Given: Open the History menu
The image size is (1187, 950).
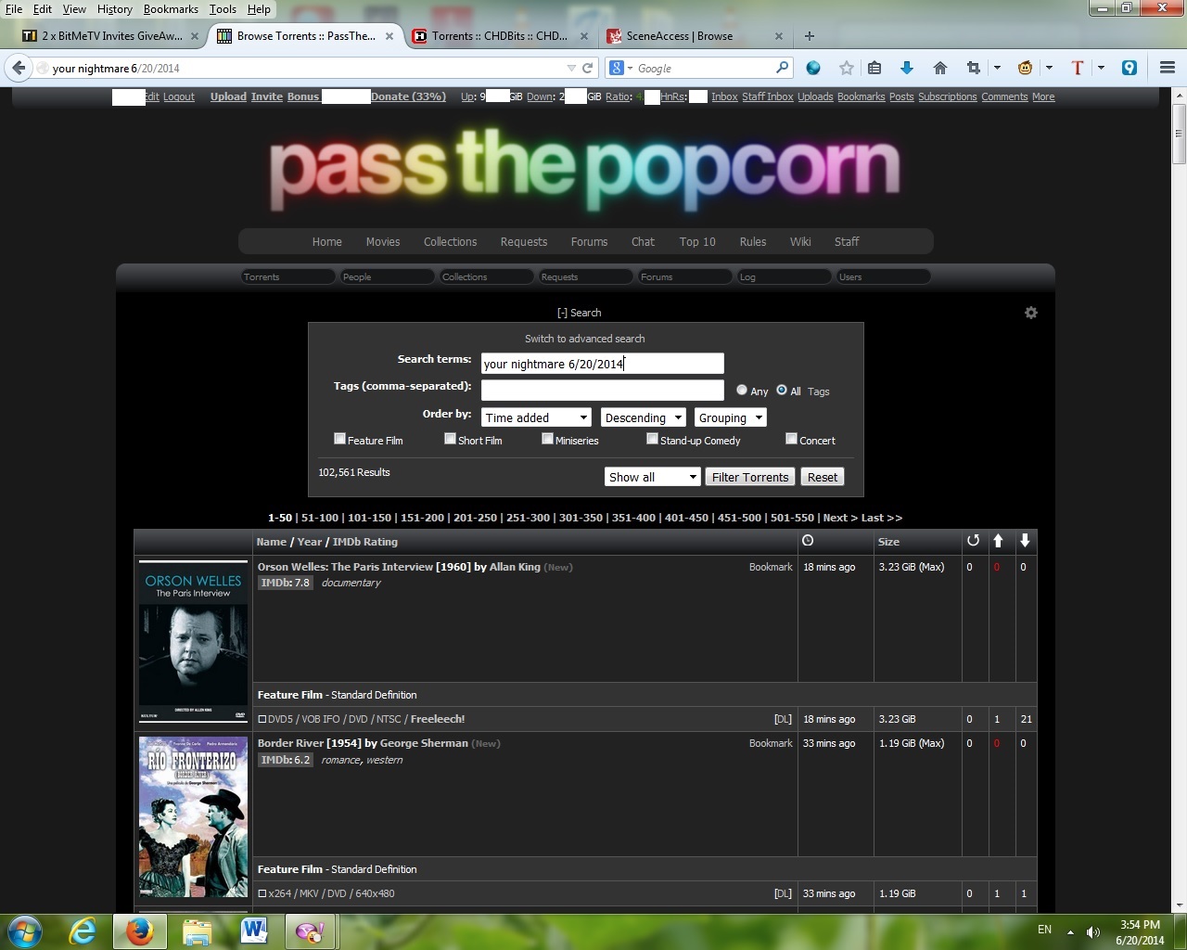Looking at the screenshot, I should point(114,9).
